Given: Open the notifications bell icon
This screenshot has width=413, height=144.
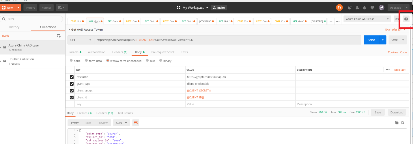Looking at the screenshot, I should [365, 8].
